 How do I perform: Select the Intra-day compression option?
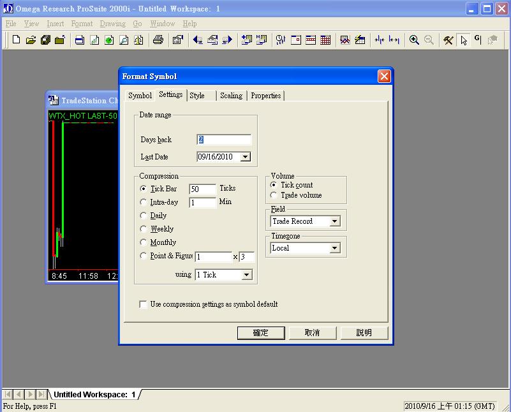tap(143, 202)
